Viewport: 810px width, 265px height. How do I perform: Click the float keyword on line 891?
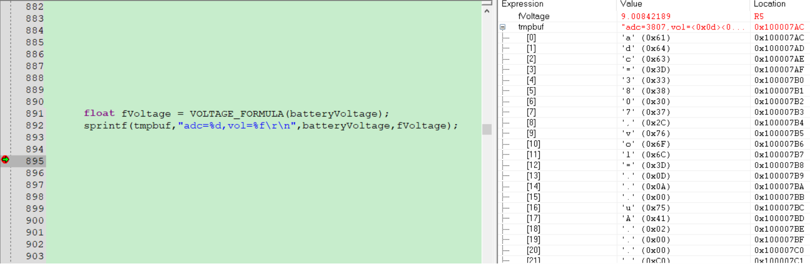[x=99, y=113]
